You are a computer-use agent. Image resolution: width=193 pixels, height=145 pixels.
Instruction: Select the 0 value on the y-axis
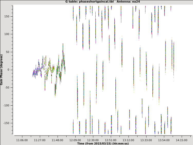pos(11,70)
